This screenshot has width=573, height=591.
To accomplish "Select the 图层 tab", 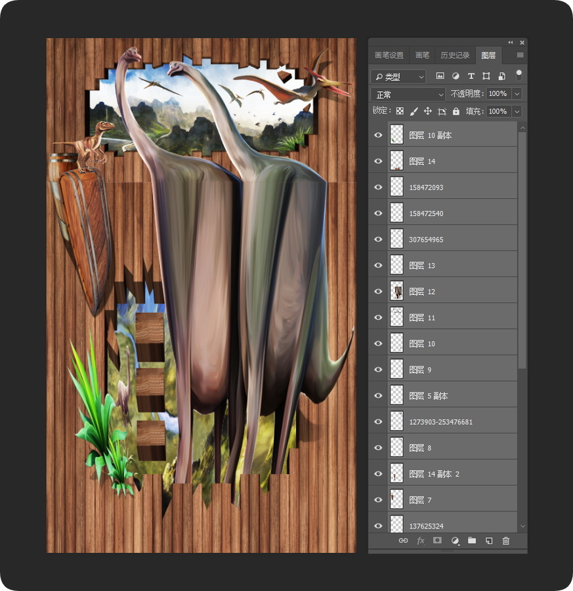I will [488, 55].
